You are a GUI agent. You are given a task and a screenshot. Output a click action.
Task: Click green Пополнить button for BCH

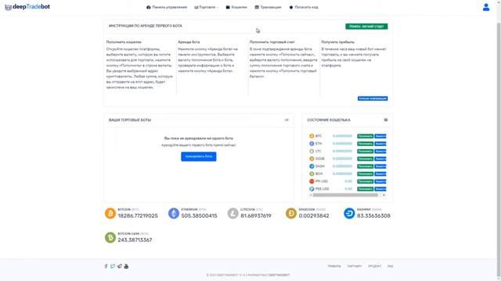(x=366, y=174)
